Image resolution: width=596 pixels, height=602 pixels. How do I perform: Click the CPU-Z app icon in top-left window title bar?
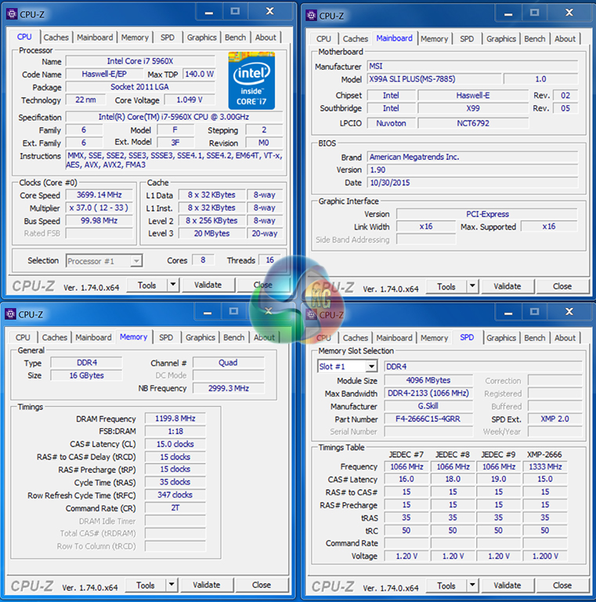[x=12, y=14]
